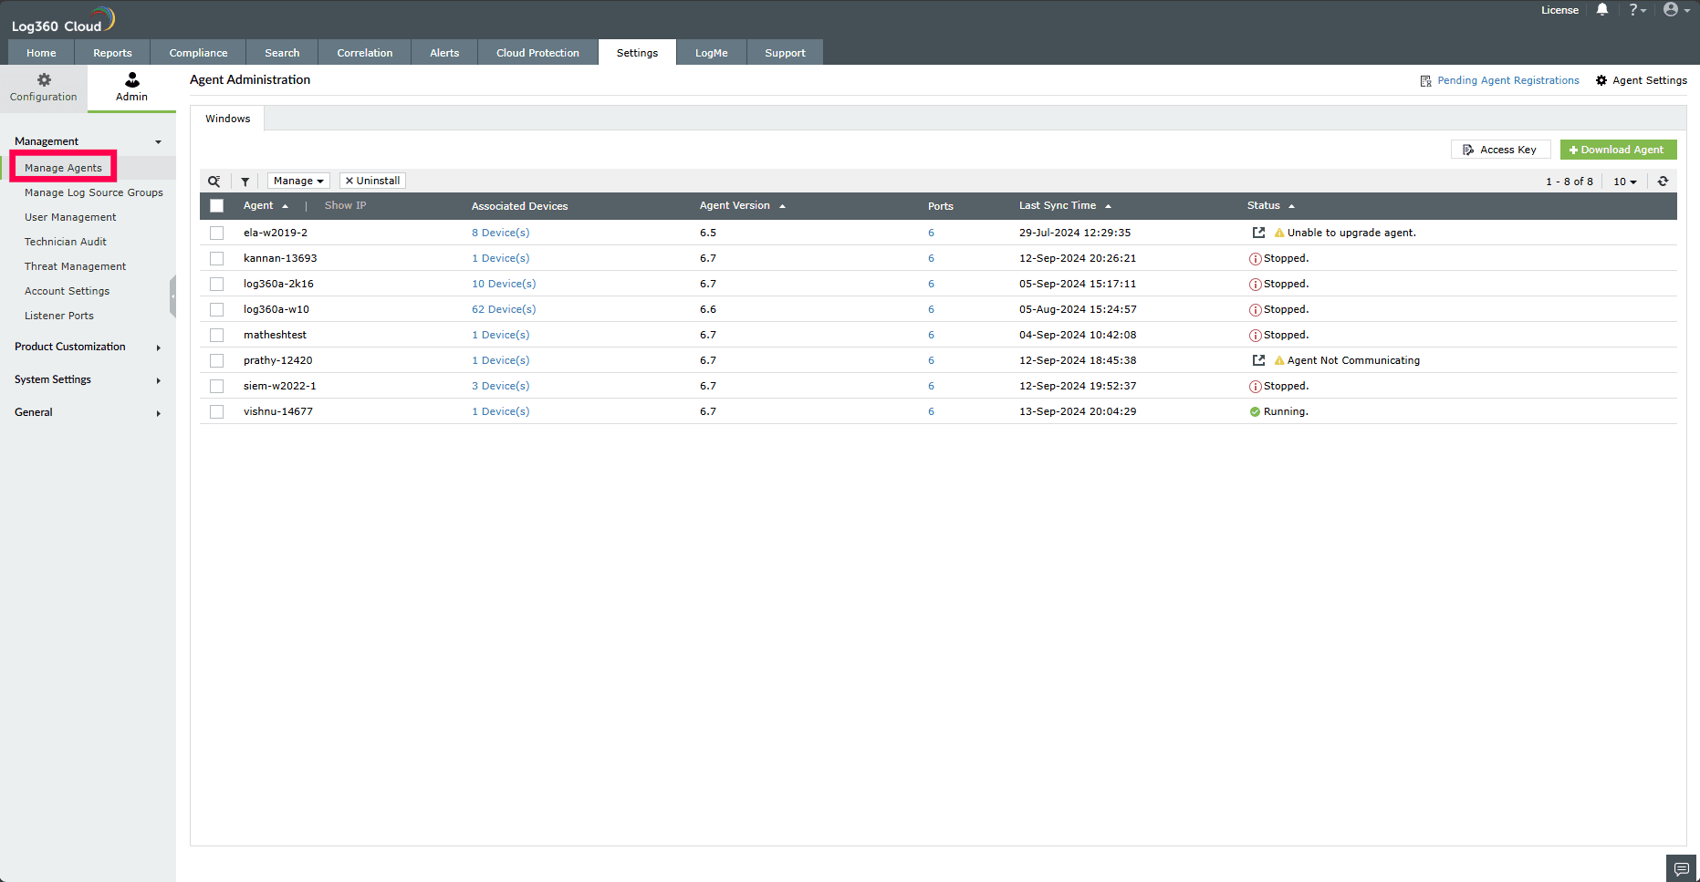
Task: Select the log360a-w10 agent checkbox
Action: pos(216,310)
